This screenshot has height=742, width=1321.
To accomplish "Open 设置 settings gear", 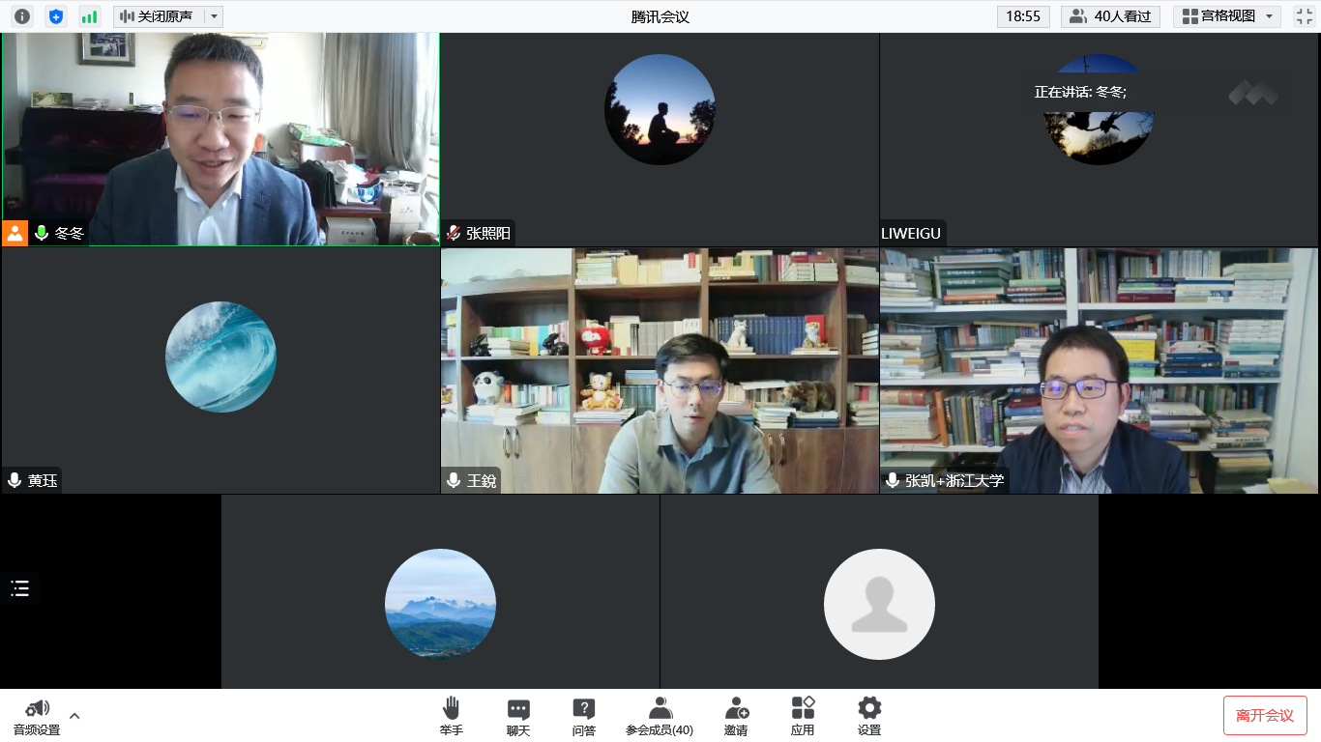I will [x=869, y=716].
